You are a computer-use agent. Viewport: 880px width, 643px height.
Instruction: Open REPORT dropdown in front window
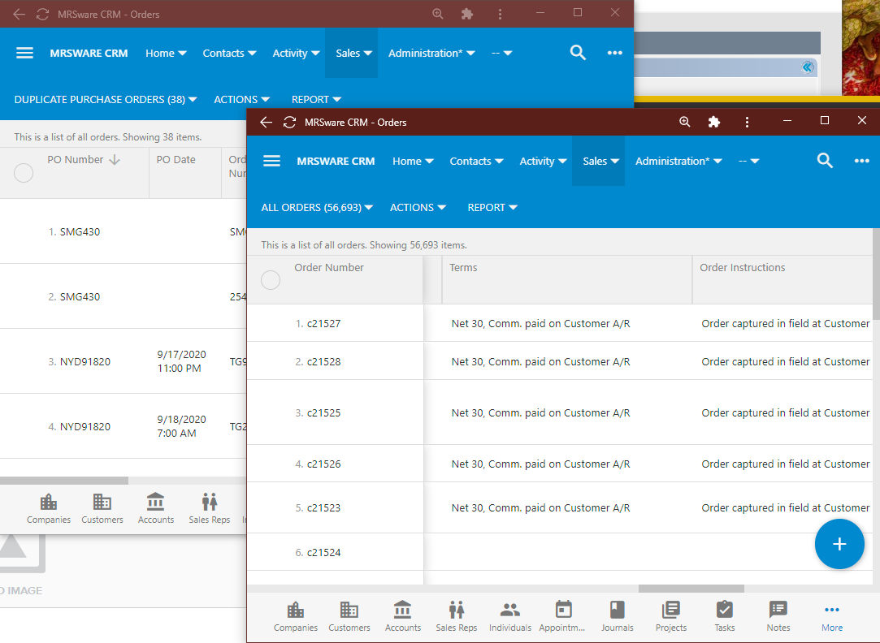pos(492,207)
